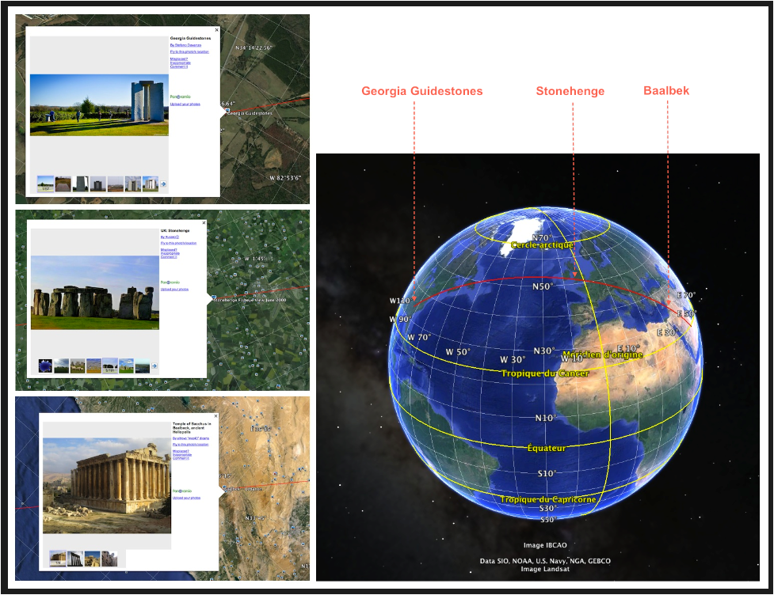This screenshot has height=595, width=774.
Task: Select fourth thumbnail in Baalbek strip
Action: [x=109, y=559]
